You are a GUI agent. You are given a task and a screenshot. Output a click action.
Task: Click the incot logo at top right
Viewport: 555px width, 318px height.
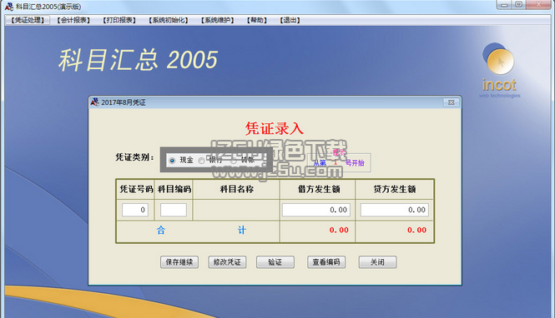pyautogui.click(x=499, y=71)
